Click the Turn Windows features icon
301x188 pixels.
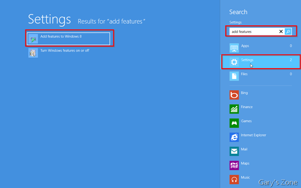33,53
